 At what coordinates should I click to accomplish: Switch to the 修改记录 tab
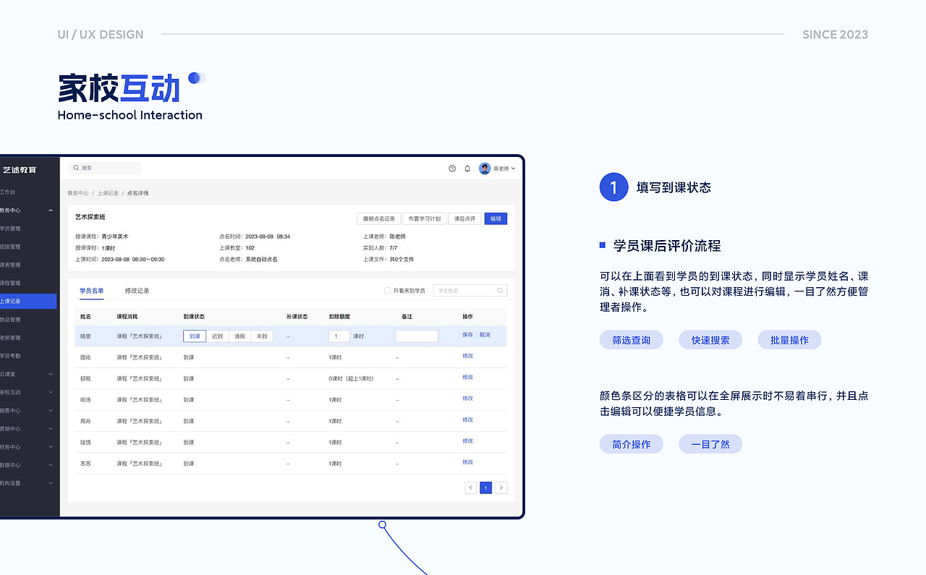tap(137, 291)
